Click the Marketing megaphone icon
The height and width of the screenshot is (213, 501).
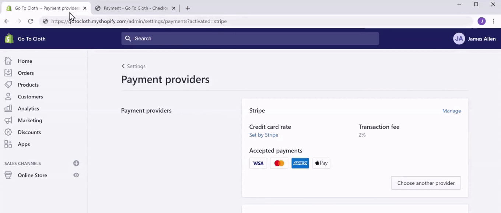(8, 120)
